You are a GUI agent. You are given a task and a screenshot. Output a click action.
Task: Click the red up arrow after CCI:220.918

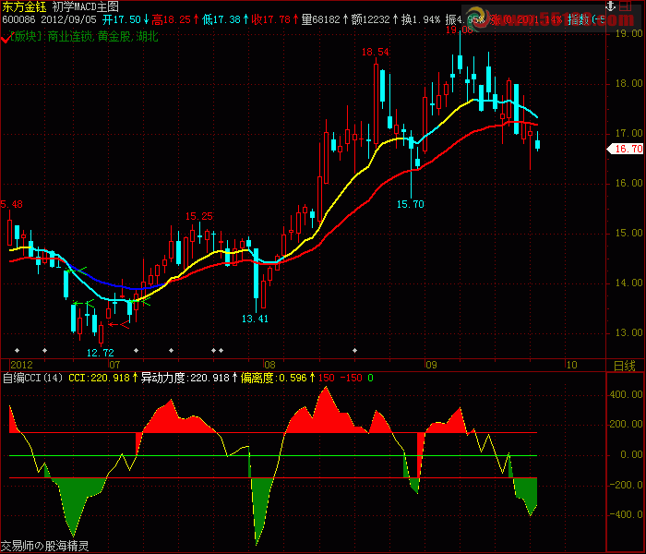tap(136, 377)
